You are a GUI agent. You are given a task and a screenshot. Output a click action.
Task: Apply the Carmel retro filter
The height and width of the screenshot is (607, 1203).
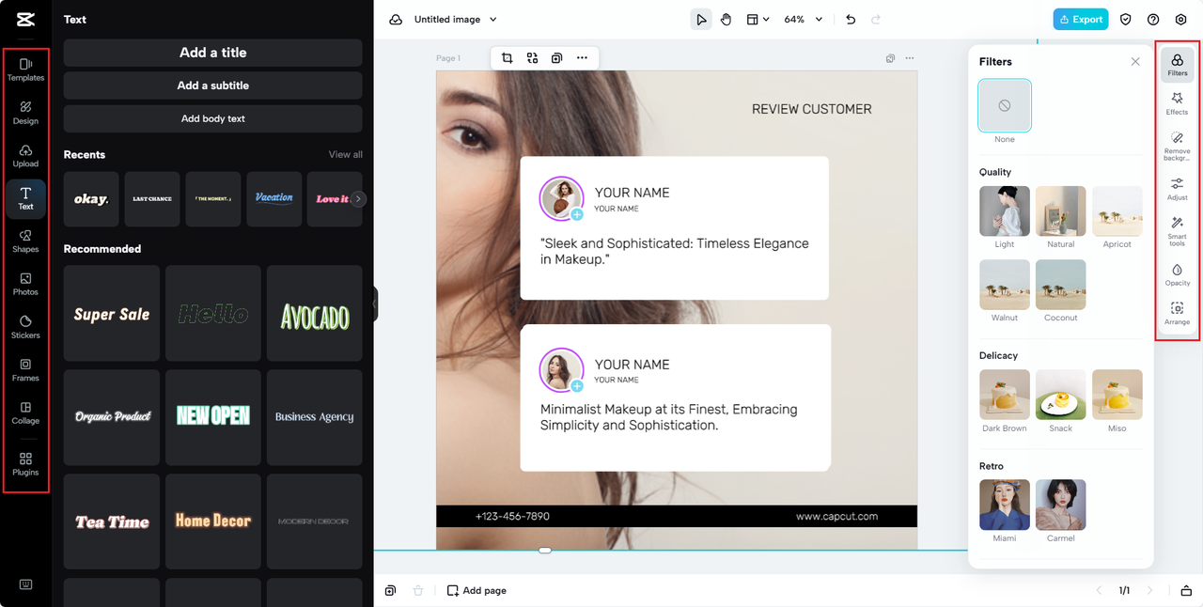click(1061, 505)
